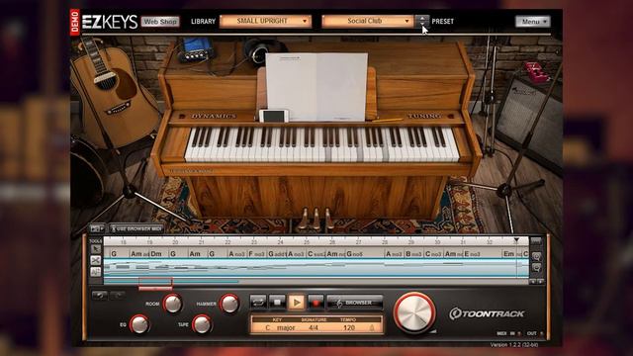Open the track options icon left of Use Browser MIDI
This screenshot has width=633, height=356.
(97, 228)
